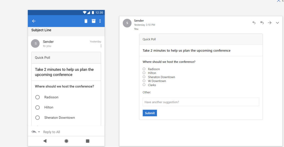The width and height of the screenshot is (284, 147).
Task: Click the reply arrow in desktop message
Action: pyautogui.click(x=254, y=23)
